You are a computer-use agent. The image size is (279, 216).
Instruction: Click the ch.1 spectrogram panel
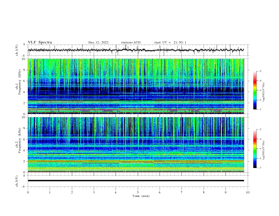[x=136, y=86]
